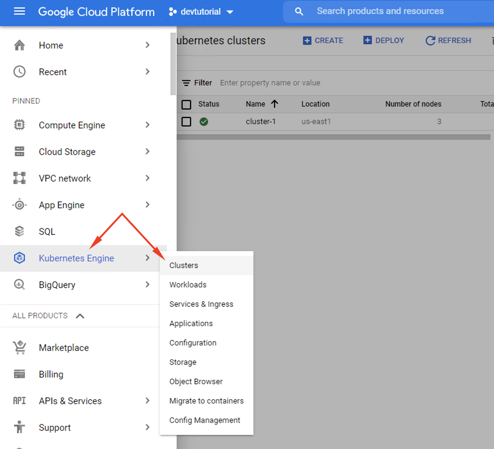Image resolution: width=494 pixels, height=449 pixels.
Task: Expand the Support submenu chevron
Action: tap(148, 428)
